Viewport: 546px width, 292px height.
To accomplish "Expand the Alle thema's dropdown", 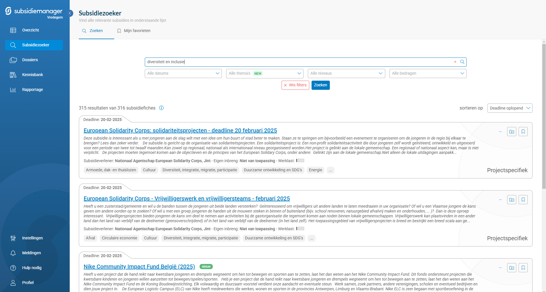I will [x=264, y=74].
